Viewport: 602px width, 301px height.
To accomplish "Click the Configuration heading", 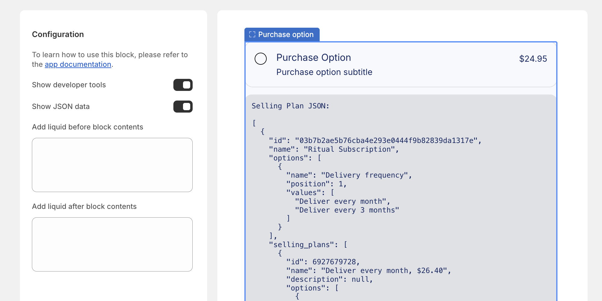I will 58,34.
